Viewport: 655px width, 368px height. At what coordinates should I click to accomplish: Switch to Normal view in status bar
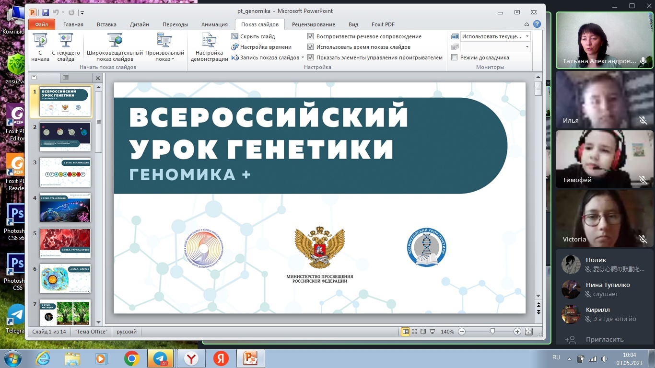tap(405, 332)
